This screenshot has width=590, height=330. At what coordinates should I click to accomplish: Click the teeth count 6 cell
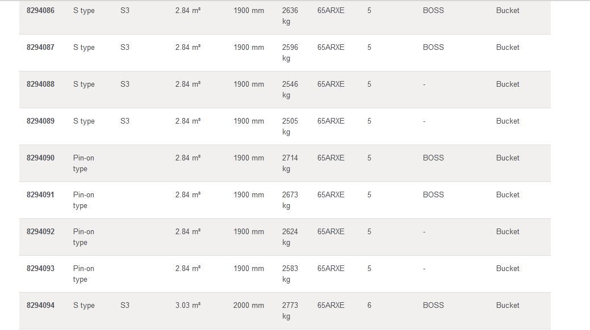[x=369, y=305]
